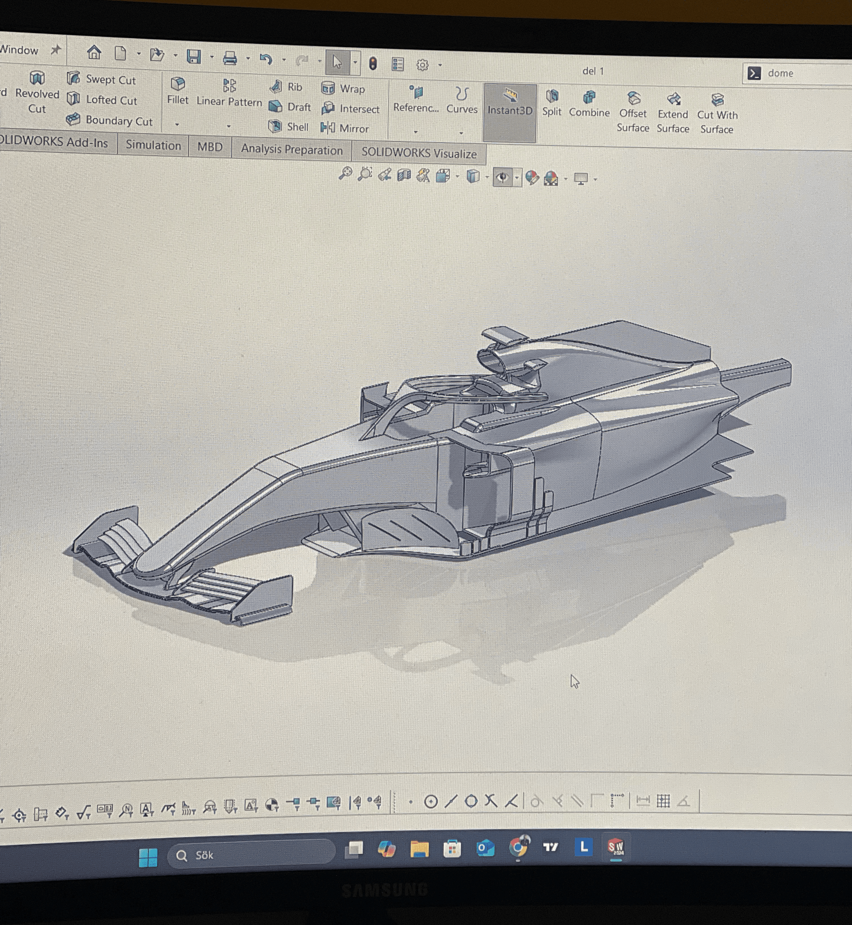Open File Explorer from the taskbar

(x=419, y=849)
